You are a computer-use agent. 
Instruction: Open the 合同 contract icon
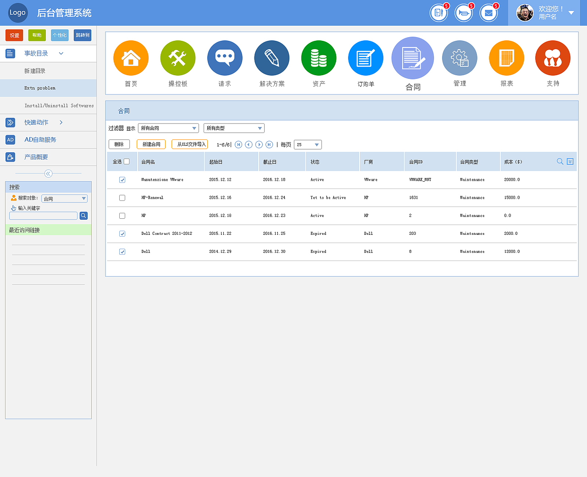(413, 58)
